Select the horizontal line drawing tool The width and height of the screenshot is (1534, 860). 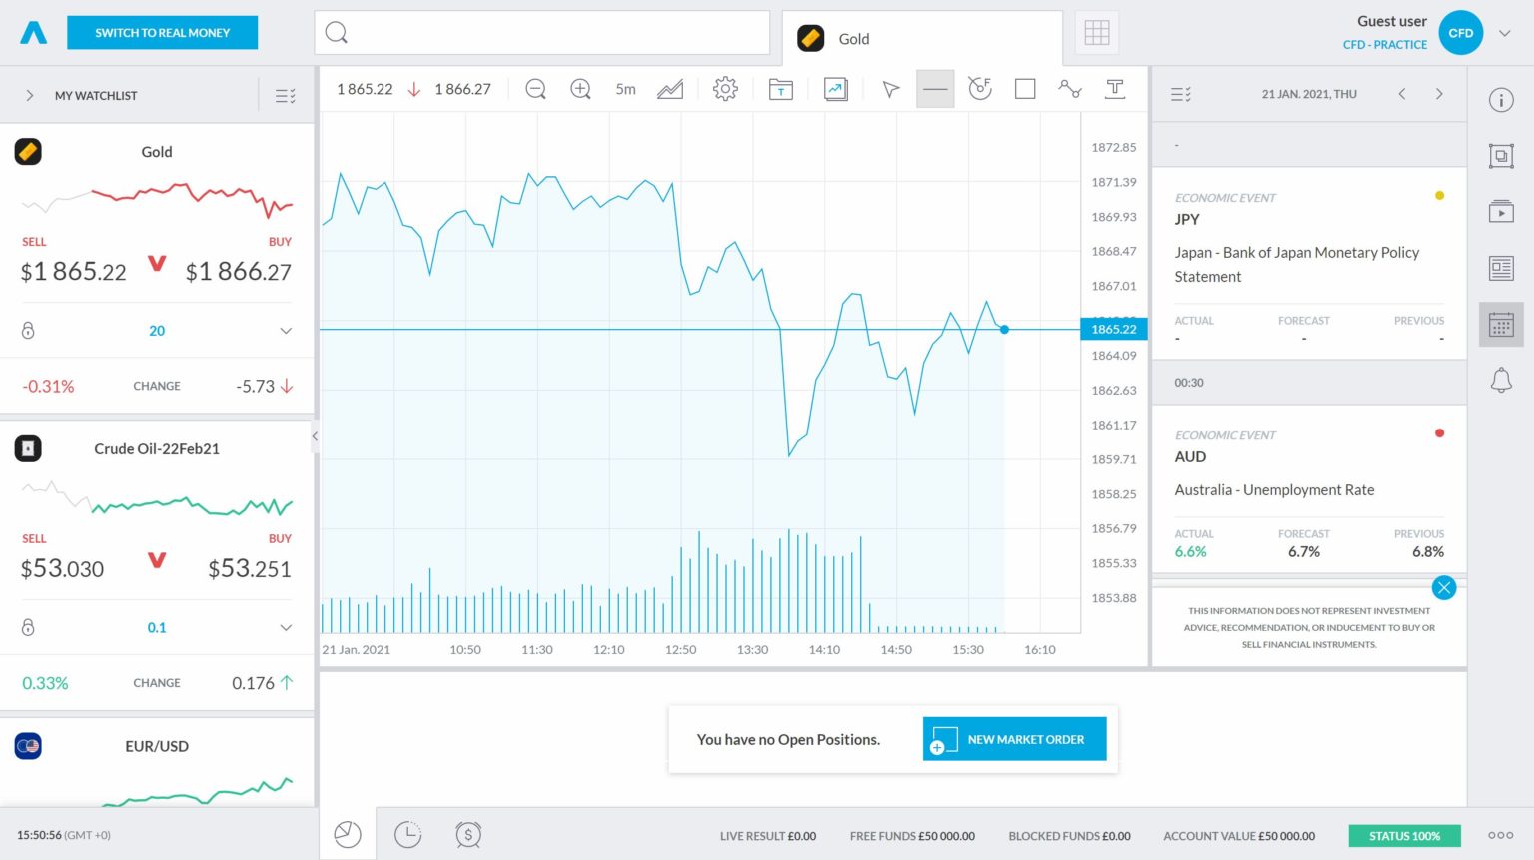click(x=935, y=88)
